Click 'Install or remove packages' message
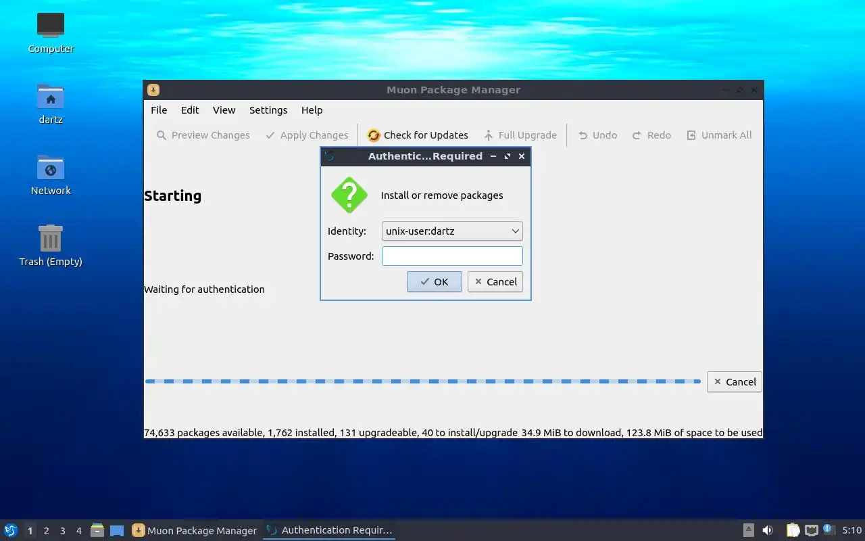The image size is (865, 541). tap(442, 195)
